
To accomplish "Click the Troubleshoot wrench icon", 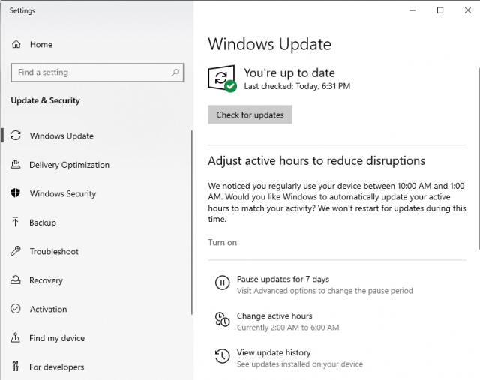I will 15,251.
